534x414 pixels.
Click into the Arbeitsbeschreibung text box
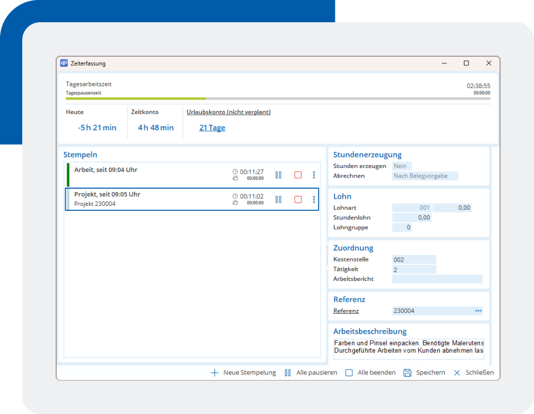[408, 347]
